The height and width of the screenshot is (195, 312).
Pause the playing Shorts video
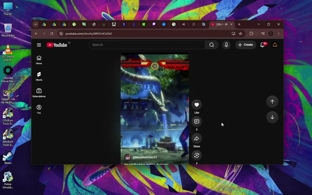click(x=155, y=108)
